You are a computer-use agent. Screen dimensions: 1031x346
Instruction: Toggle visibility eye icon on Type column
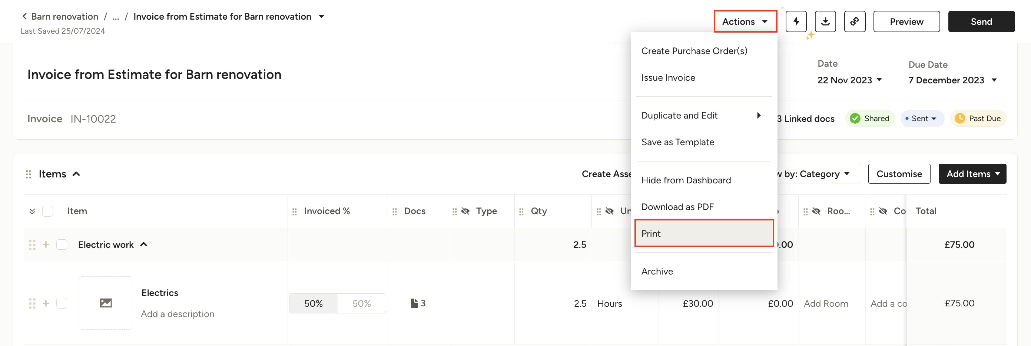pyautogui.click(x=465, y=211)
